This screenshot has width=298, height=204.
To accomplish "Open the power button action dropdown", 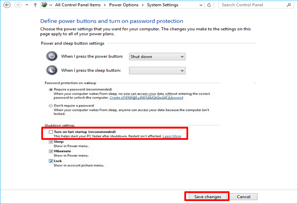I will pos(157,57).
